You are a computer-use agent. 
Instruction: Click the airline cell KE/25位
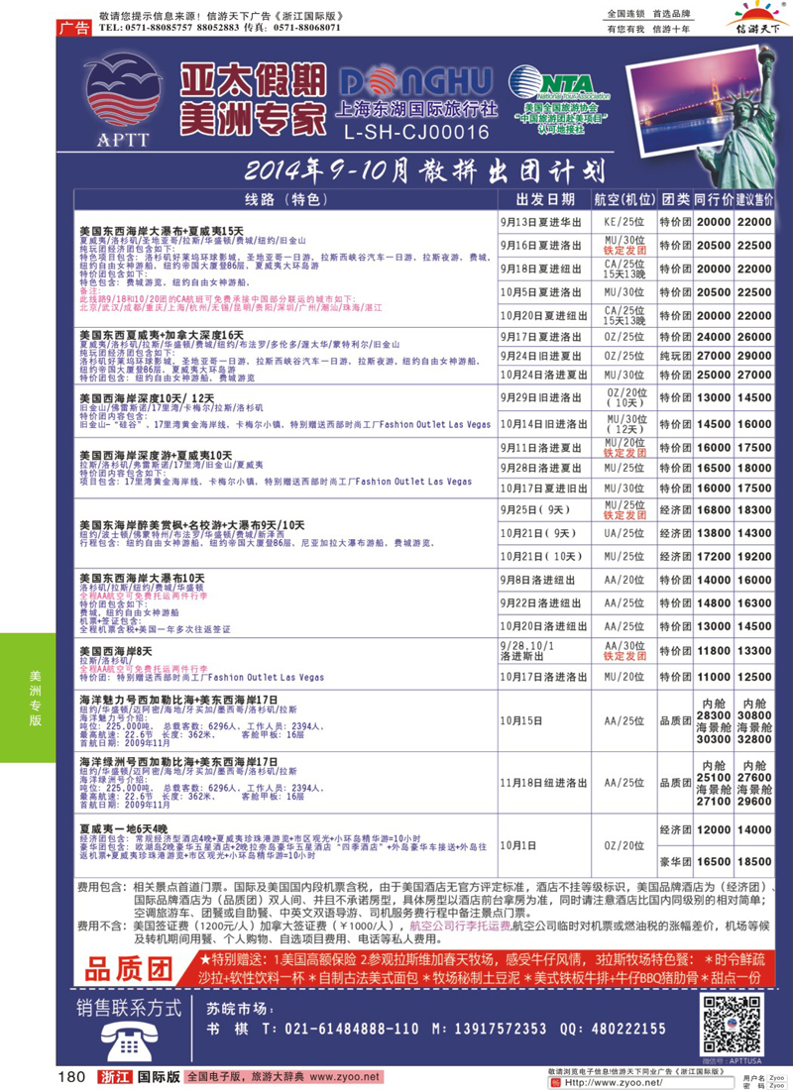623,222
